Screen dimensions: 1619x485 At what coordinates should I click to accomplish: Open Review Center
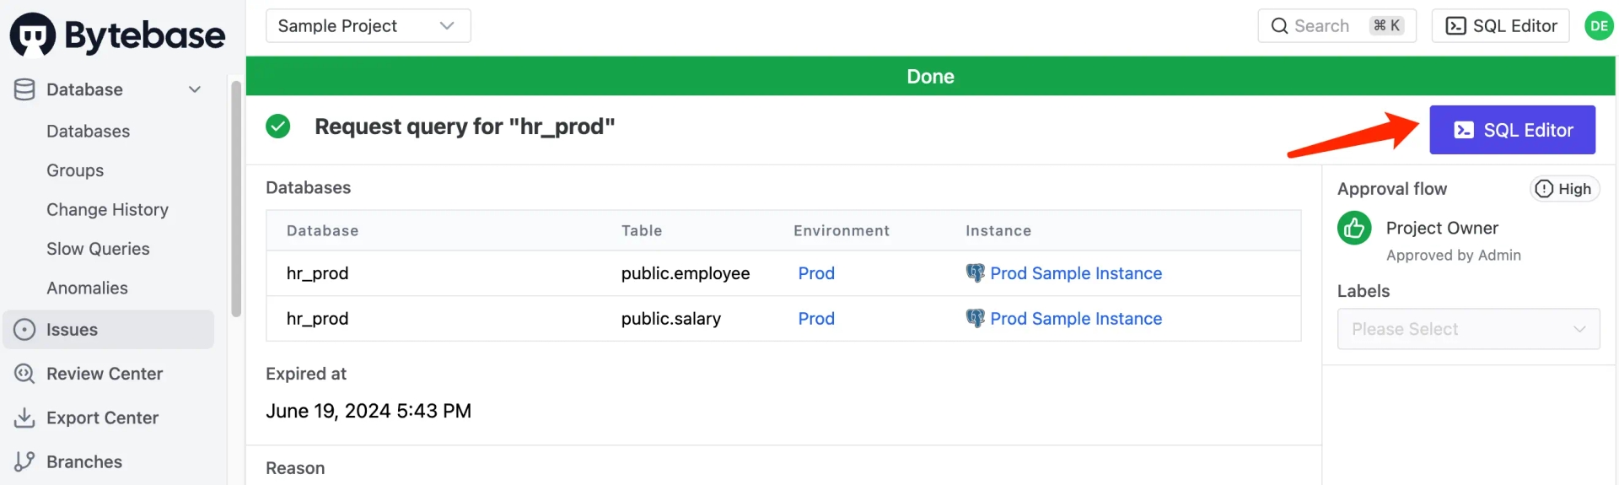[105, 374]
